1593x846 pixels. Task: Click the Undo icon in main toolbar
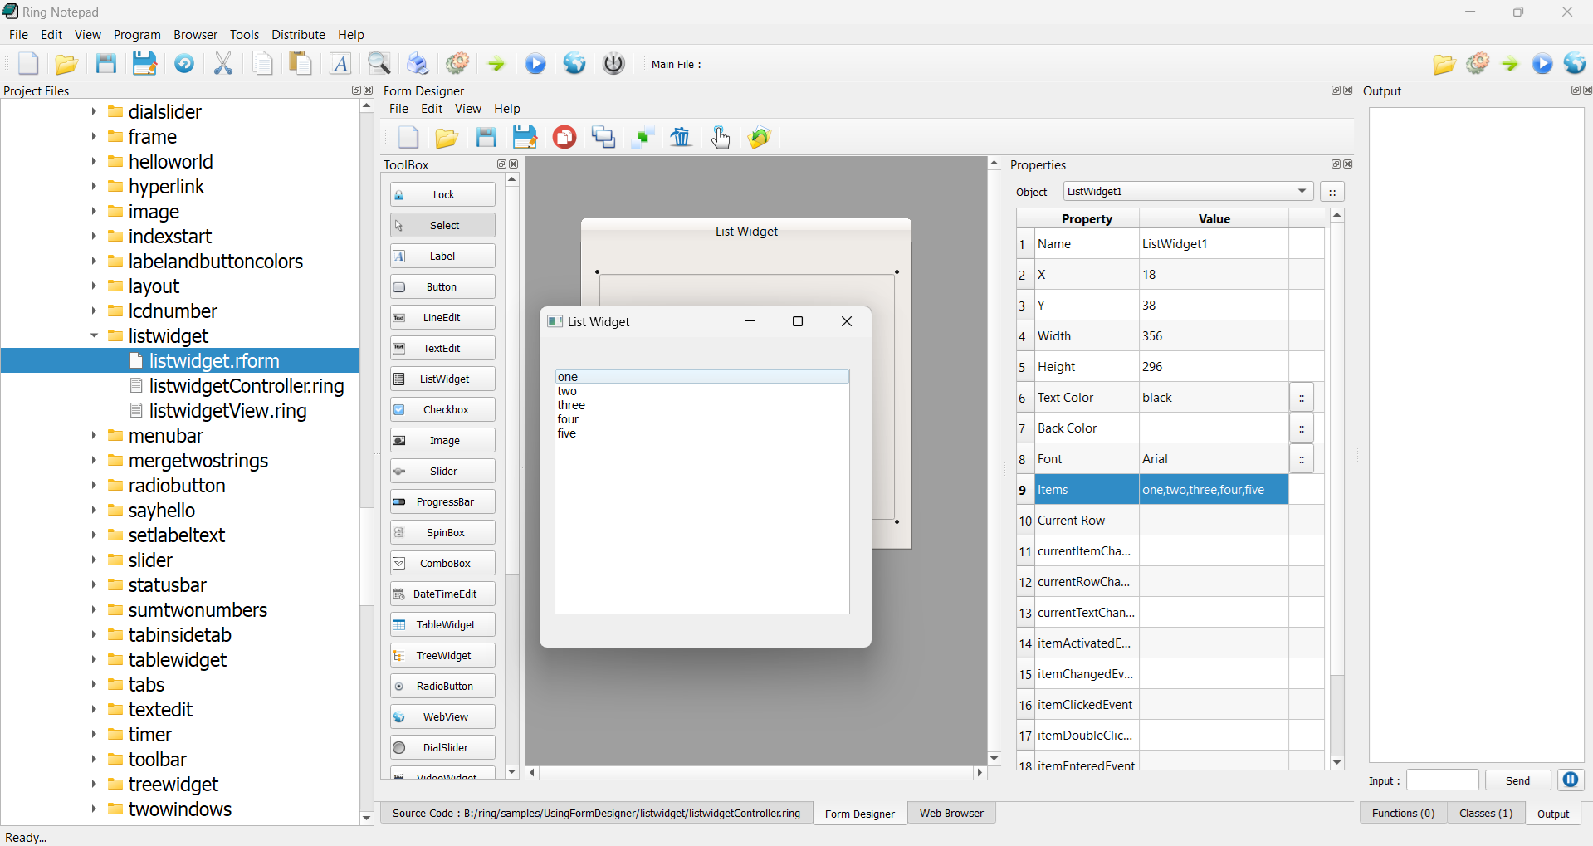[184, 64]
